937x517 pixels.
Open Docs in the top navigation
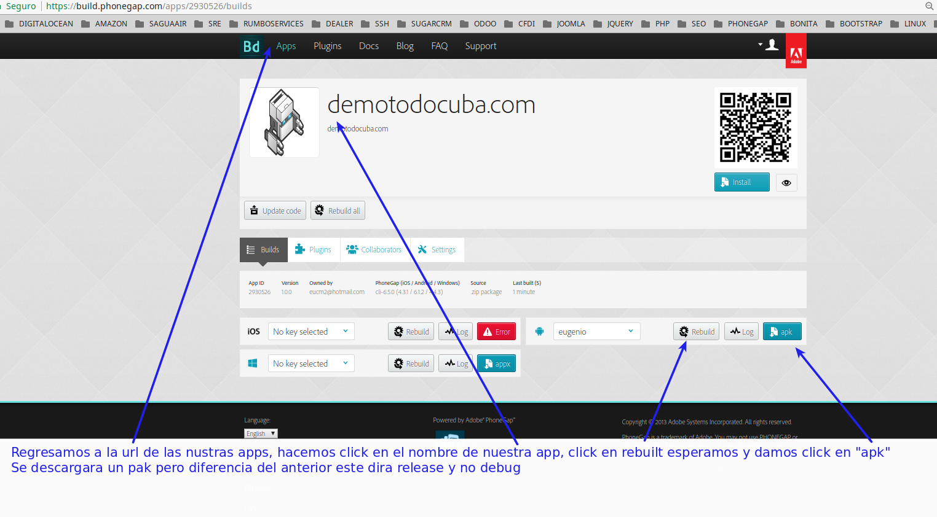369,46
